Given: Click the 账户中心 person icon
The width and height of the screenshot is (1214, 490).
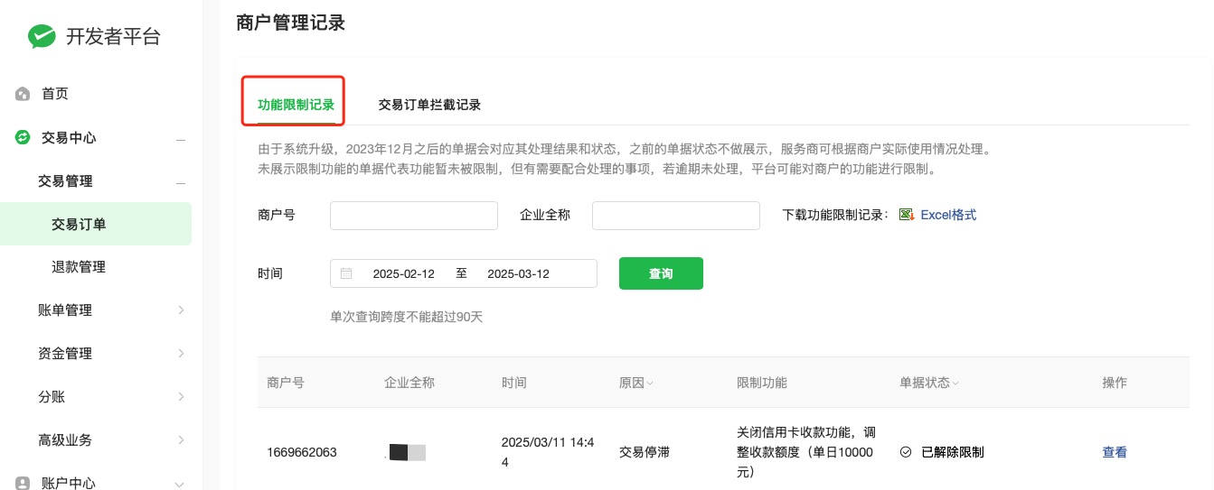Looking at the screenshot, I should (x=23, y=483).
